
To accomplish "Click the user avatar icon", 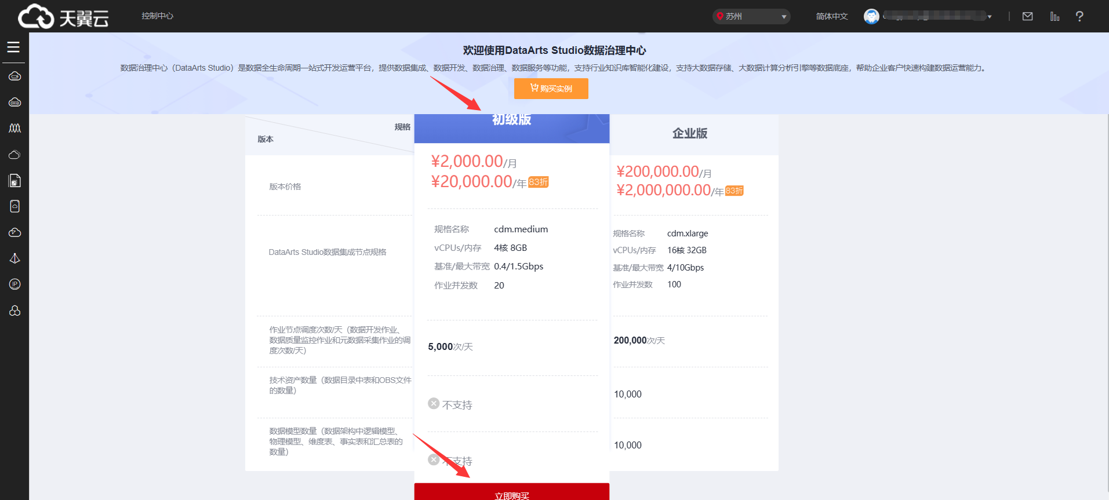I will pos(871,16).
